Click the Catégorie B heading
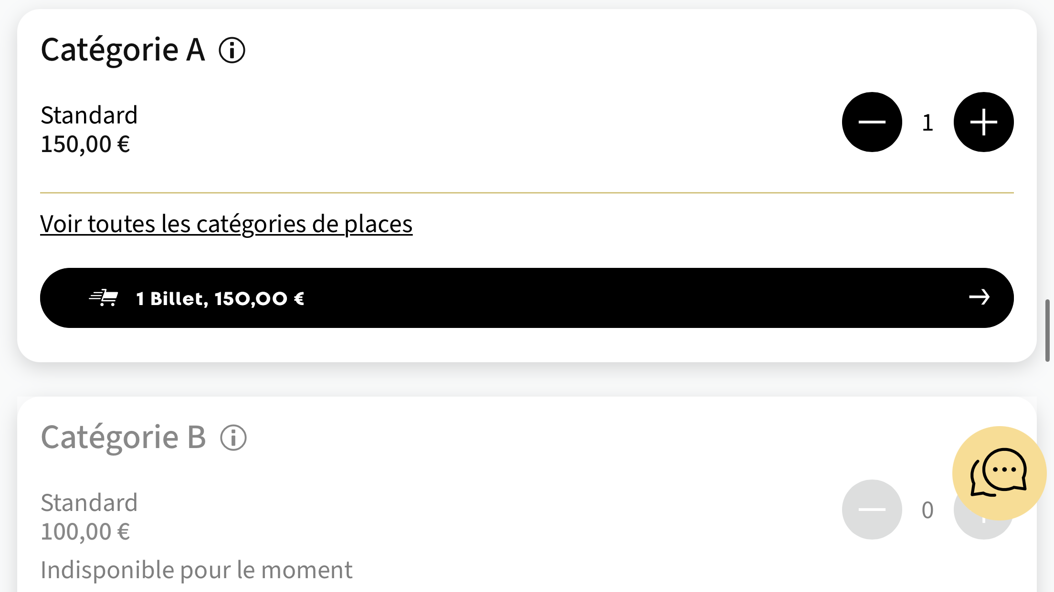 (x=123, y=438)
